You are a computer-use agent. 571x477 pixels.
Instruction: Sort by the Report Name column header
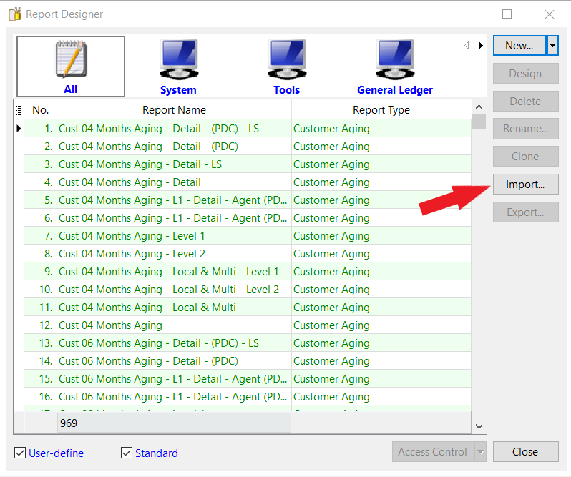[174, 110]
